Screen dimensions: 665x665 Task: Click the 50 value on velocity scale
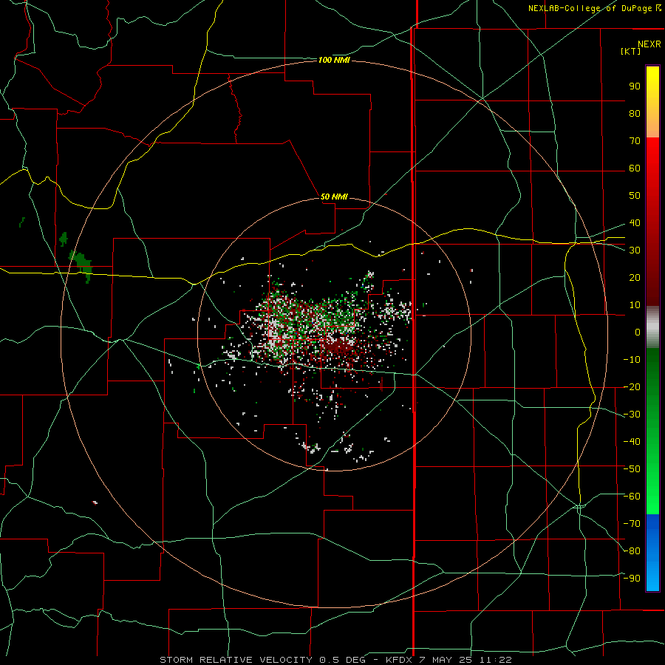tap(635, 196)
